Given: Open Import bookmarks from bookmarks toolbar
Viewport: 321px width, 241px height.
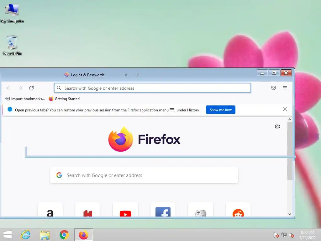Looking at the screenshot, I should pyautogui.click(x=25, y=99).
